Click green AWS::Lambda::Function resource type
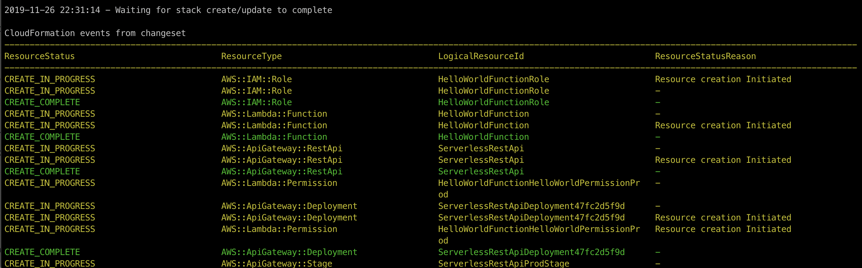Image resolution: width=862 pixels, height=268 pixels. pos(274,137)
